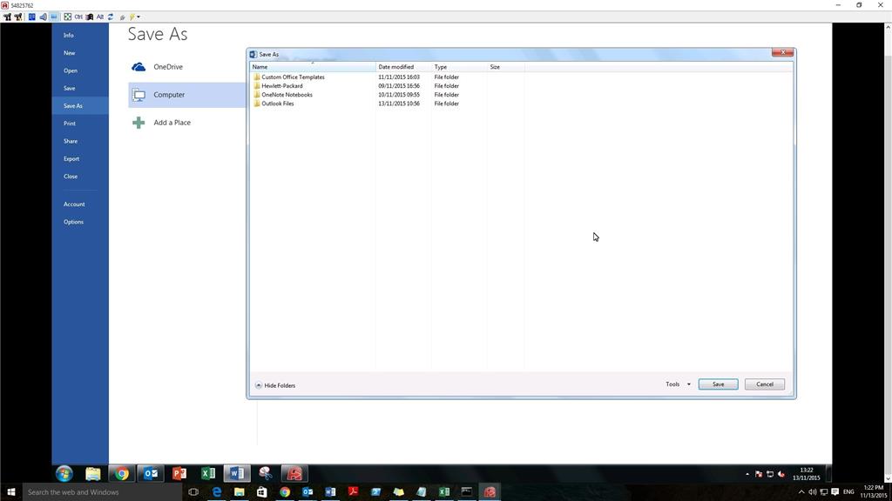Viewport: 892px width, 501px height.
Task: Toggle the Alt key toolbar button
Action: point(100,17)
